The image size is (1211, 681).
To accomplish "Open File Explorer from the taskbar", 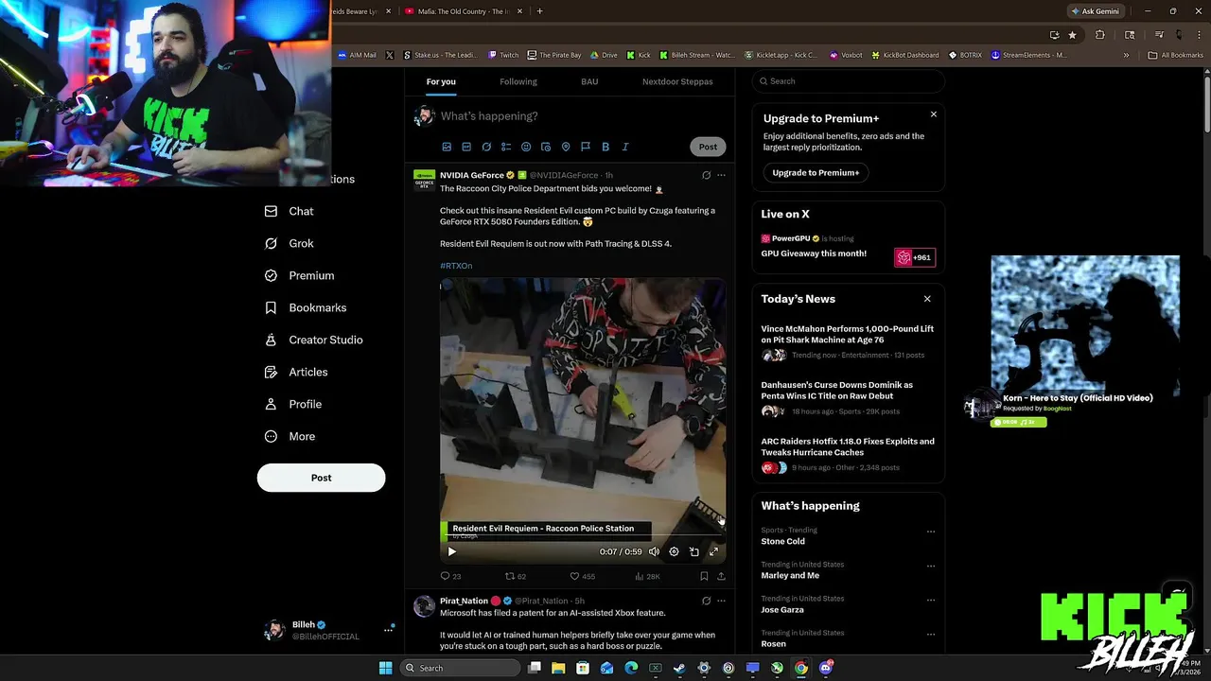I will pyautogui.click(x=558, y=668).
